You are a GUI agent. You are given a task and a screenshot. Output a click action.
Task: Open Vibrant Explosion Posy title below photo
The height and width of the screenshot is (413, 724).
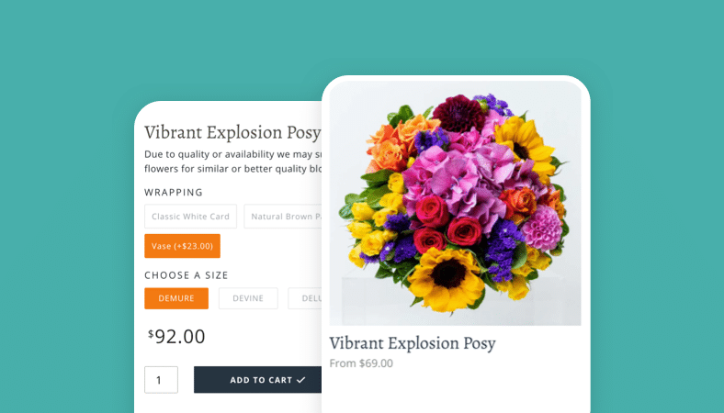click(x=412, y=343)
